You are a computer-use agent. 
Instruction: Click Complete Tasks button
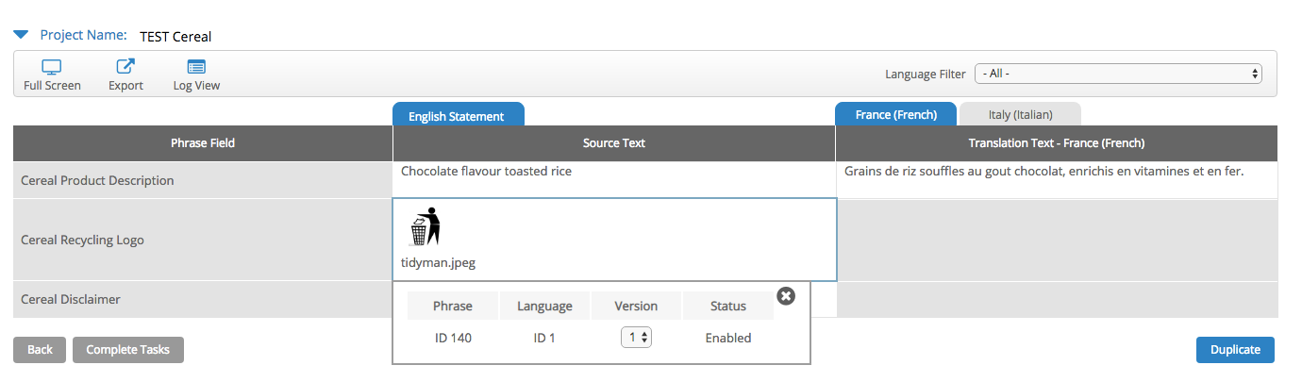click(127, 349)
